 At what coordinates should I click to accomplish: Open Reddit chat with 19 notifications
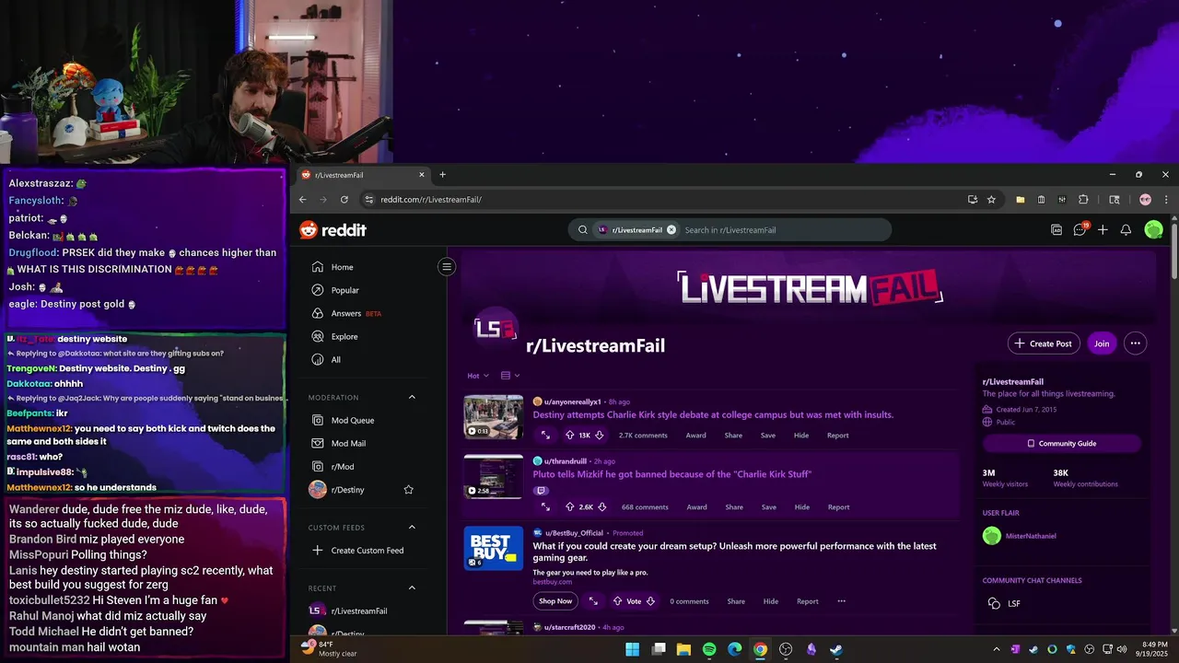click(1080, 229)
